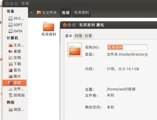Switch to 权限 permissions tab
This screenshot has height=120, width=157.
[78, 36]
